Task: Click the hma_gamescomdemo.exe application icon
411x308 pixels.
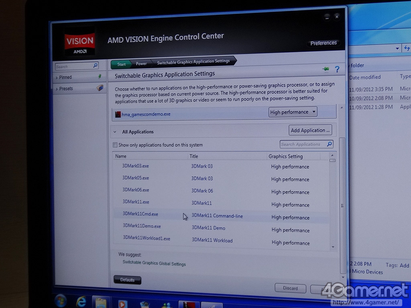Action: click(118, 114)
